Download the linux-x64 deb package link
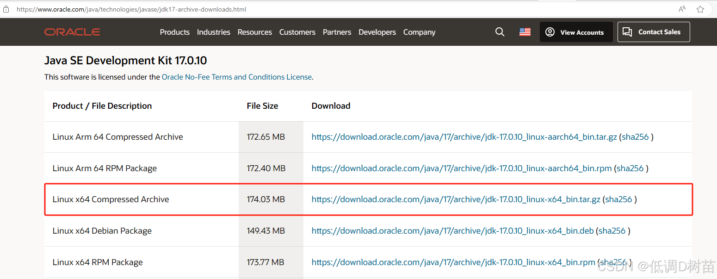The width and height of the screenshot is (717, 279). (453, 231)
